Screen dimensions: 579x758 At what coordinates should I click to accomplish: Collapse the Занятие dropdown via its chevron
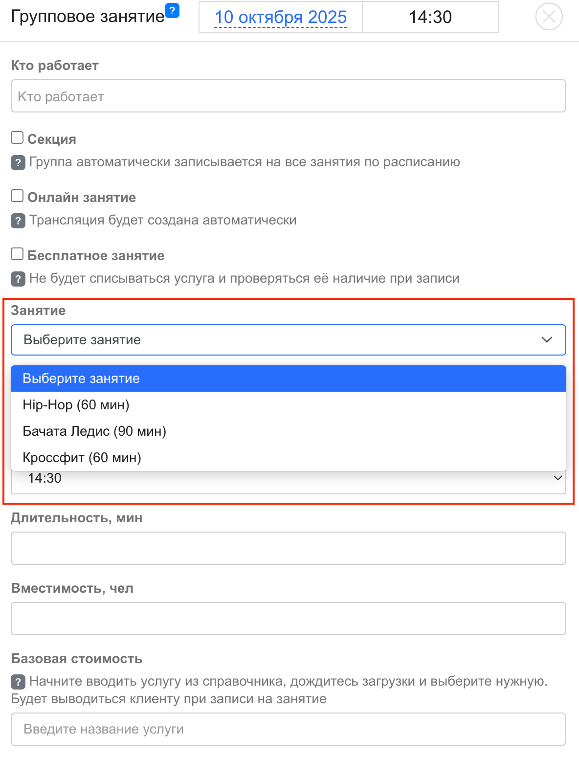point(547,340)
